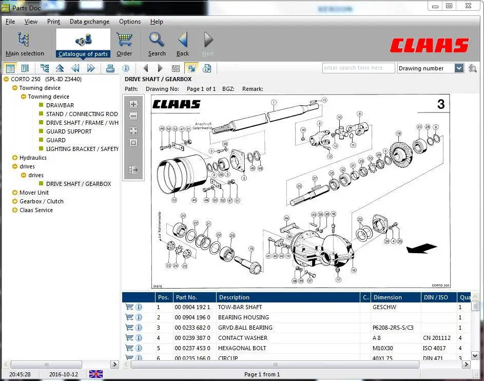Image resolution: width=484 pixels, height=381 pixels.
Task: Expand the Gearbox / Clutch node
Action: (14, 201)
